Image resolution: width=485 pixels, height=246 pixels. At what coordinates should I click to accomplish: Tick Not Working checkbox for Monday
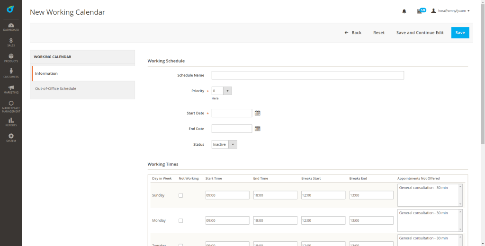(x=180, y=220)
